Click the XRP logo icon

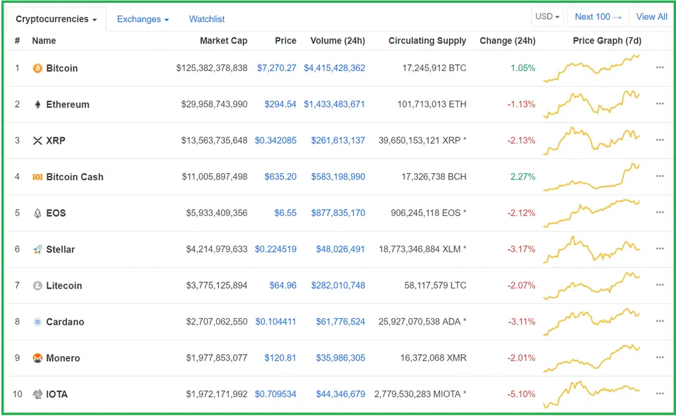tap(37, 141)
